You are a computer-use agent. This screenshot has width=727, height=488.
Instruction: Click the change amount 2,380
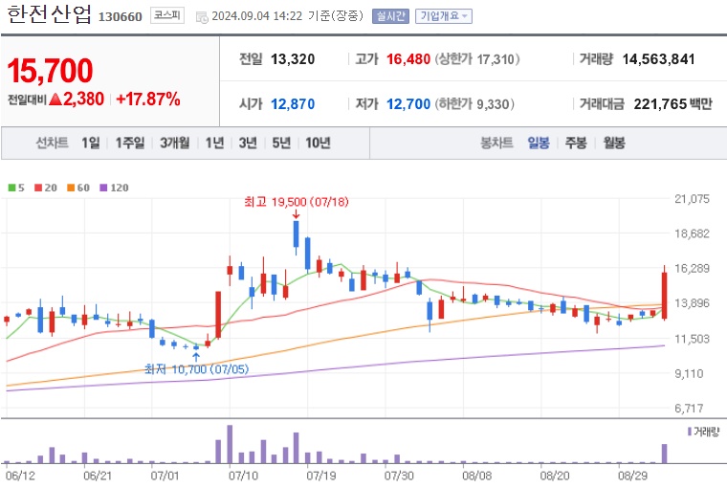83,99
